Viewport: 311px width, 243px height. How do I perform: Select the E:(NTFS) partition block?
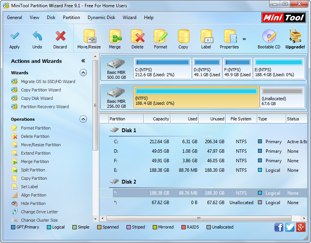point(279,69)
